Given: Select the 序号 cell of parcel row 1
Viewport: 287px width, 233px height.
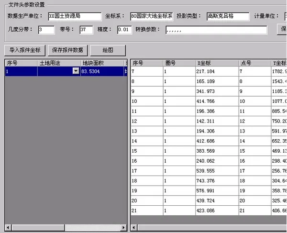Looking at the screenshot, I should tap(21, 71).
